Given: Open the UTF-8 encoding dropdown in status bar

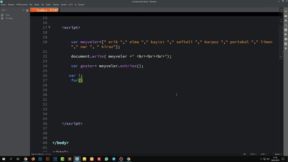Looking at the screenshot, I should point(253,154).
